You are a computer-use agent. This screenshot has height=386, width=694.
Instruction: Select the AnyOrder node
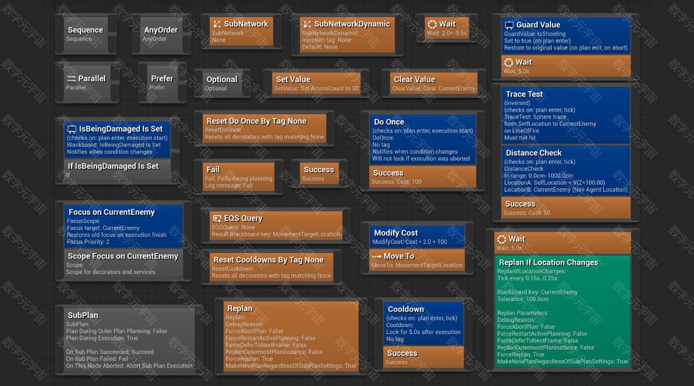(x=161, y=34)
